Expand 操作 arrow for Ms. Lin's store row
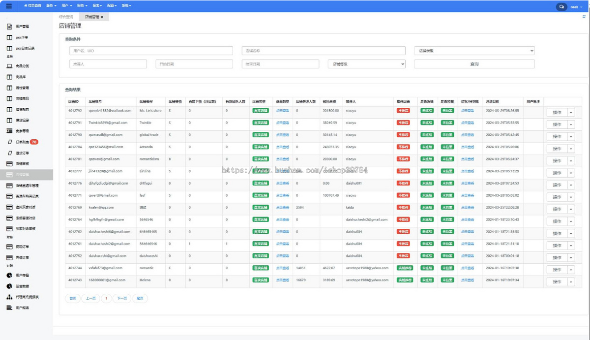 pos(571,112)
